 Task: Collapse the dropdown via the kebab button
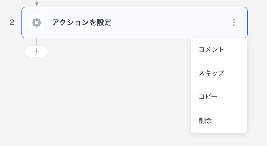(234, 23)
